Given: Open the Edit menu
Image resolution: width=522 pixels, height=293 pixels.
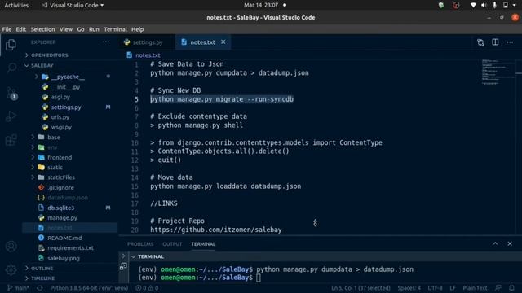Looking at the screenshot, I should click(x=20, y=29).
